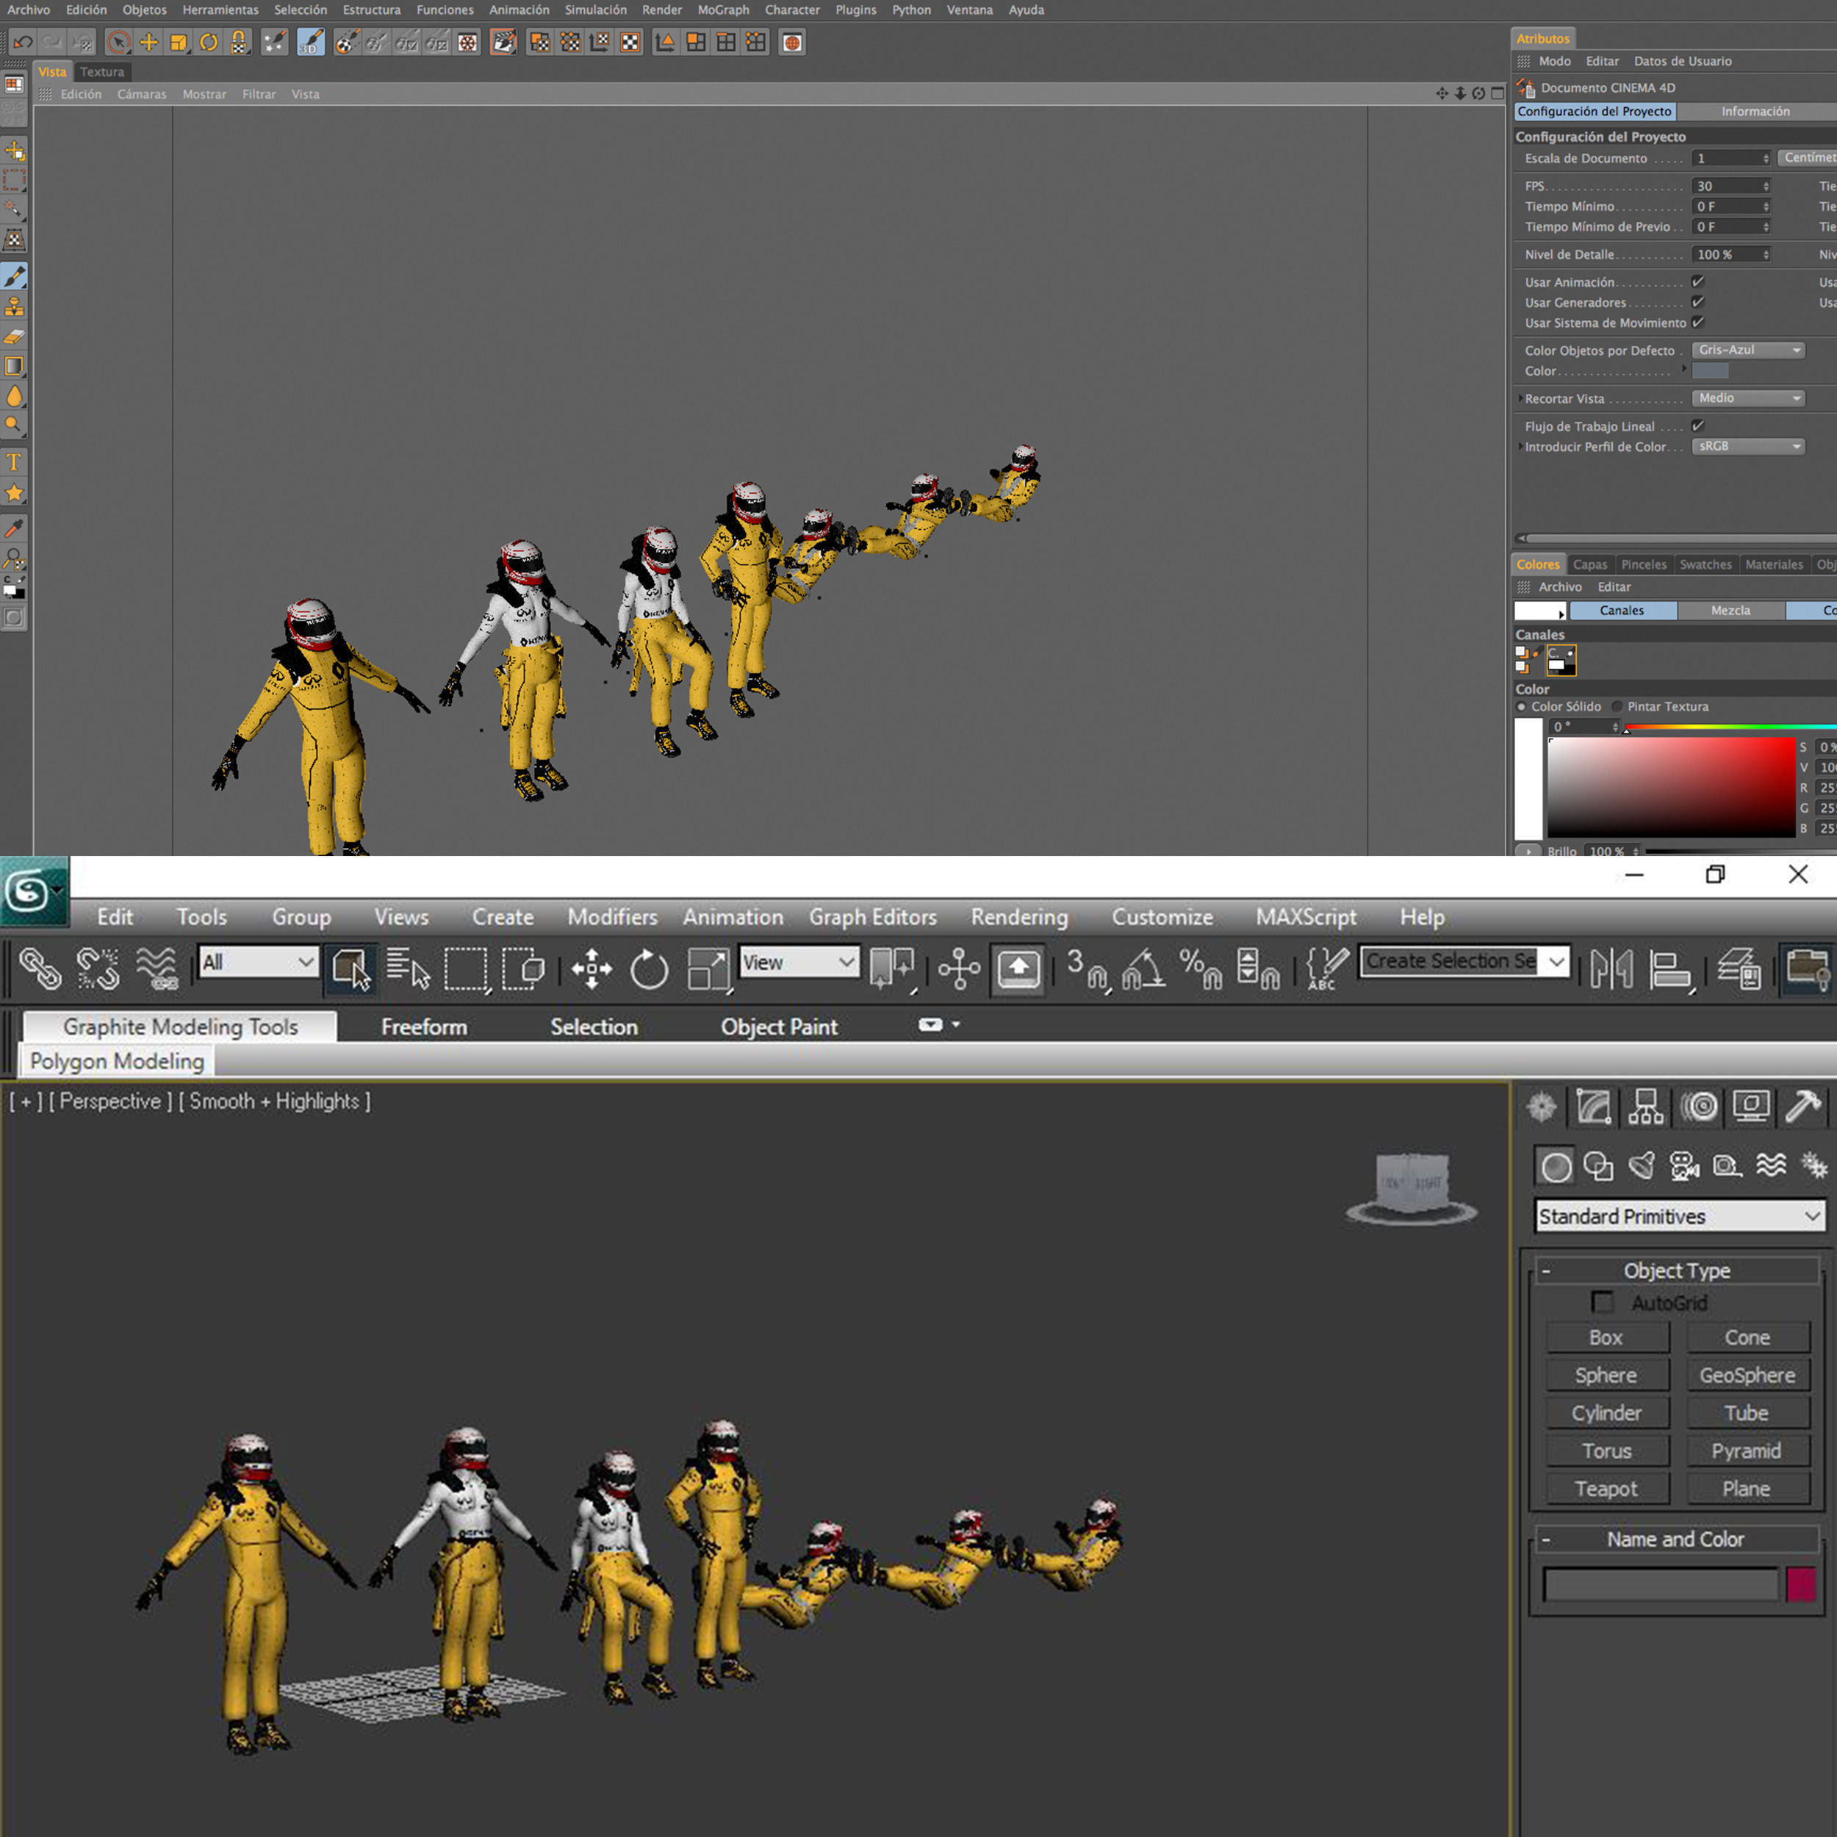Select the text tool in left palette
This screenshot has width=1837, height=1837.
click(14, 463)
